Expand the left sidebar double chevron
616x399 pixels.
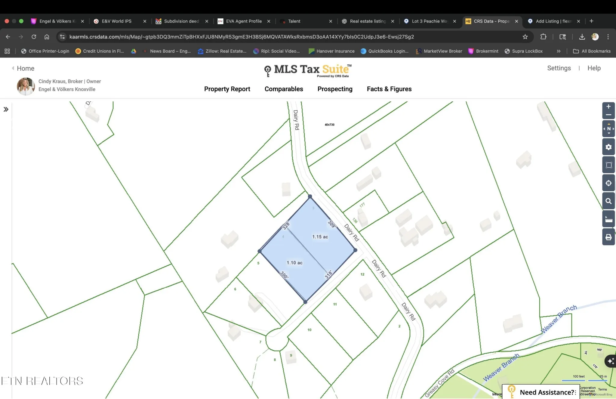coord(6,110)
